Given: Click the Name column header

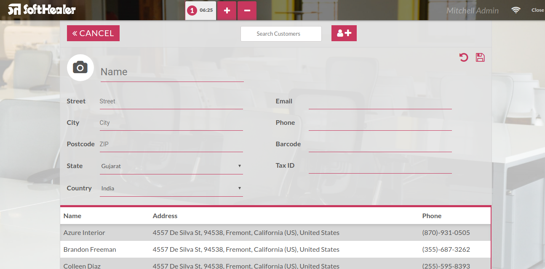Looking at the screenshot, I should [72, 216].
